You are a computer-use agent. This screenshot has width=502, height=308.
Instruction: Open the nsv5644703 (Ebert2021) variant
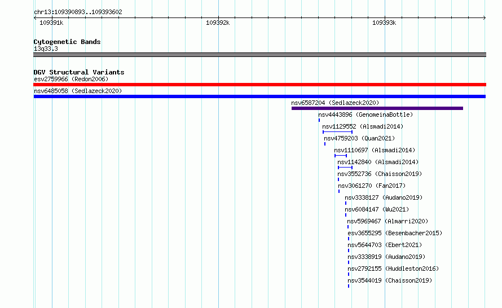(x=385, y=245)
